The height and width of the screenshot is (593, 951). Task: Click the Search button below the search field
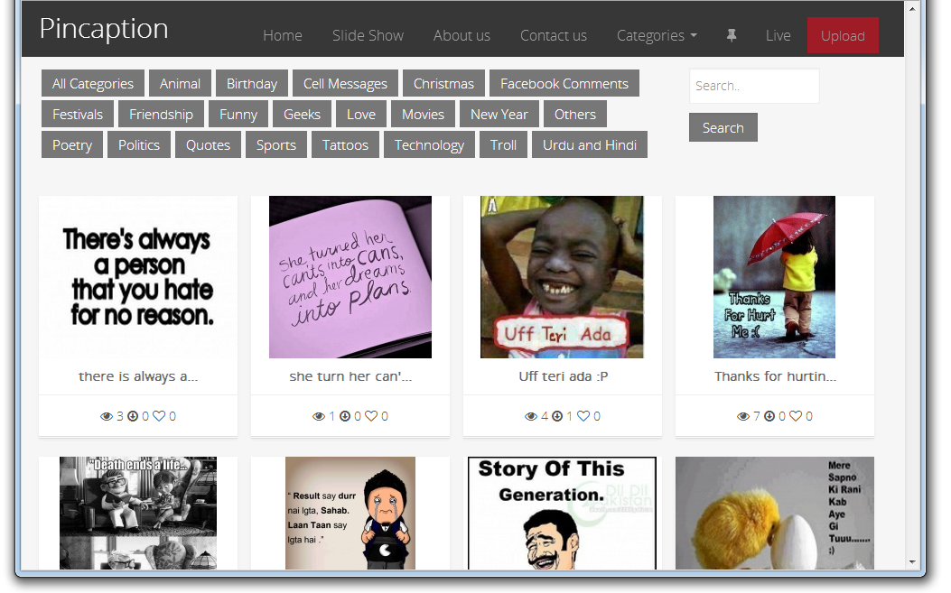(x=723, y=128)
